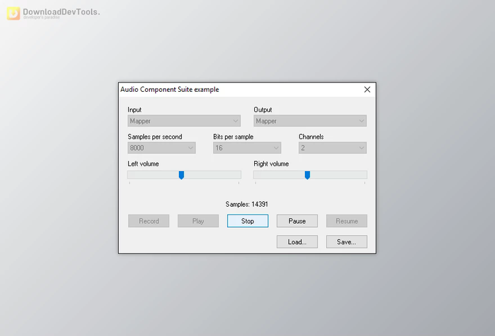Click the Channels label

(x=312, y=137)
